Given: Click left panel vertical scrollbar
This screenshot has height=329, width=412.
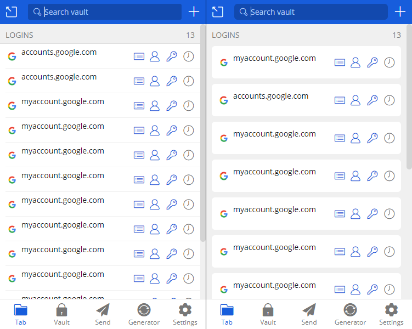Looking at the screenshot, I should point(202,133).
